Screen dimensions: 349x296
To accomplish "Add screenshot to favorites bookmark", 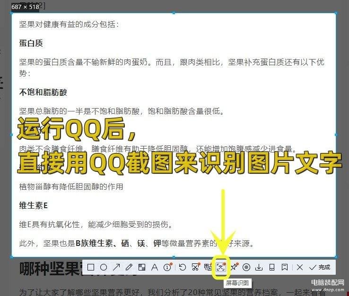I will point(285,267).
